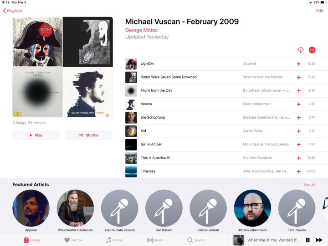Viewport: 328px width, 246px height.
Task: Shuffle the playlist songs
Action: click(89, 135)
